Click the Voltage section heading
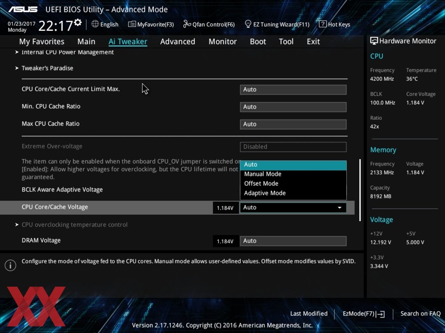The height and width of the screenshot is (333, 445). pos(382,220)
